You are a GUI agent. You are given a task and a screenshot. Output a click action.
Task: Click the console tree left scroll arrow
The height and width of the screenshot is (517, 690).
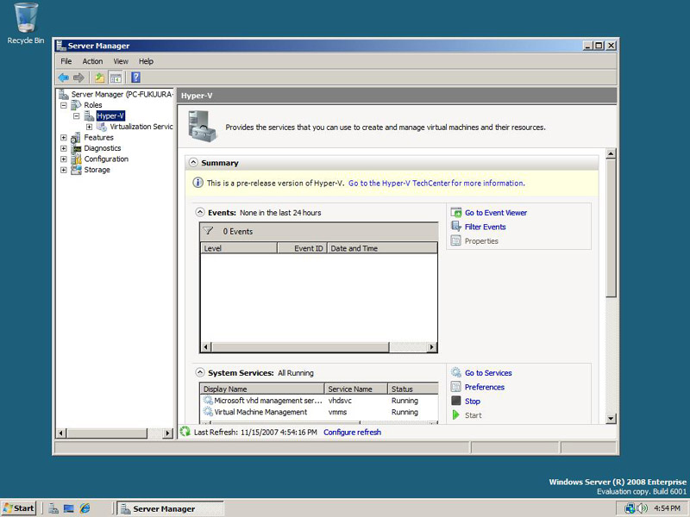[x=61, y=433]
